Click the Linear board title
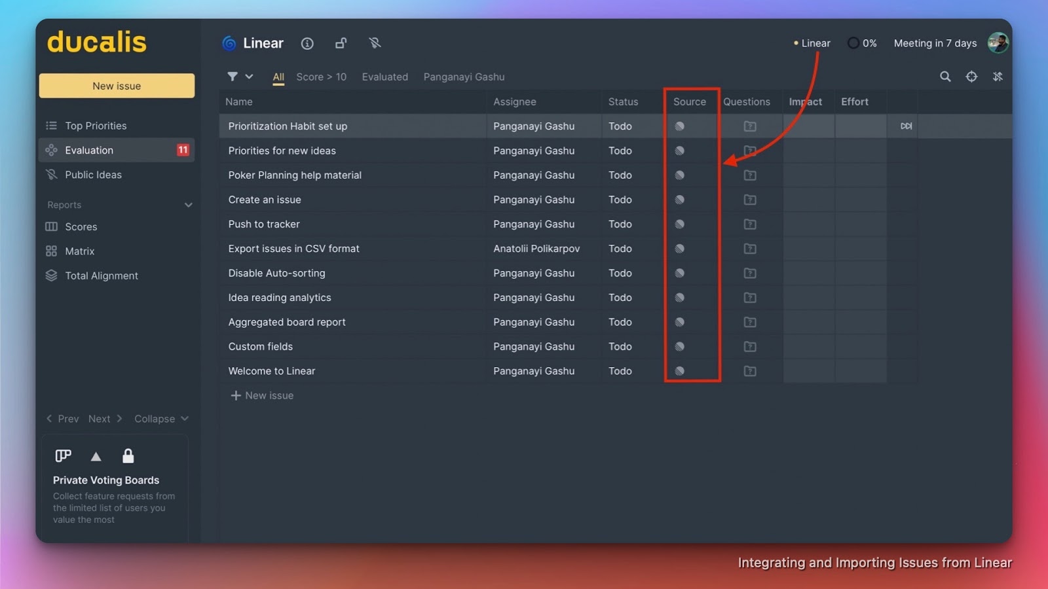1048x589 pixels. click(263, 43)
